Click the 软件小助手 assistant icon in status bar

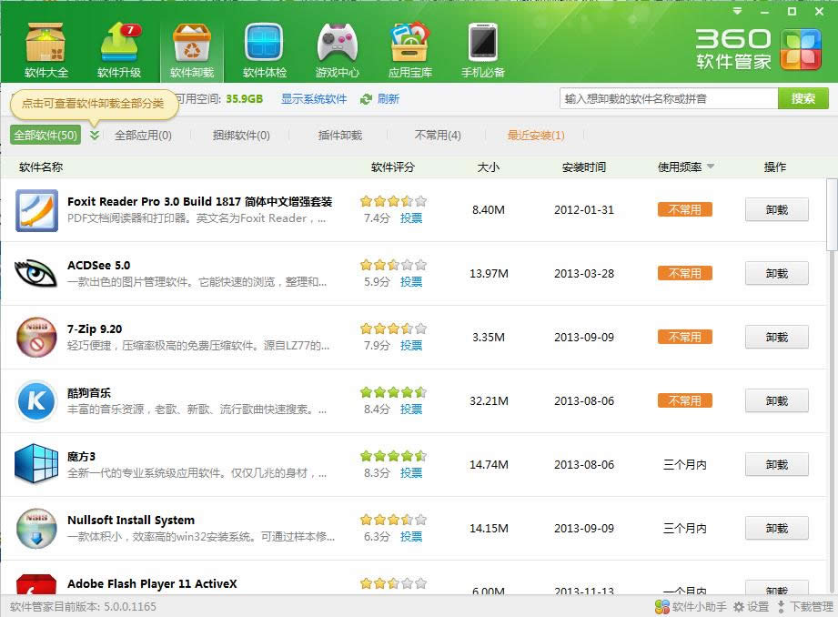tap(661, 607)
